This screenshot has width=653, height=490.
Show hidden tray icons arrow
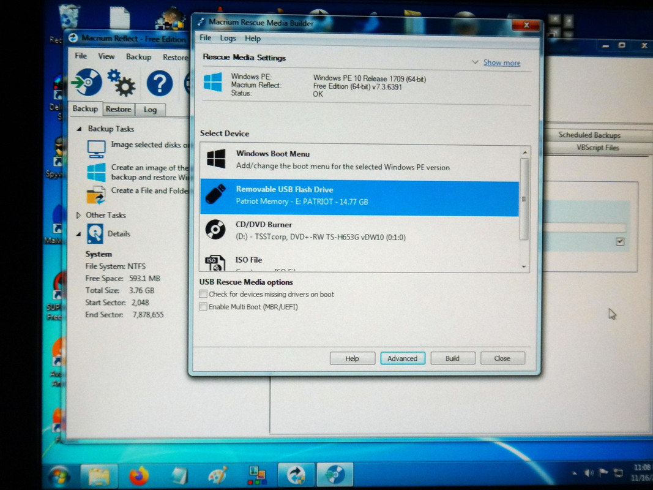tap(574, 473)
